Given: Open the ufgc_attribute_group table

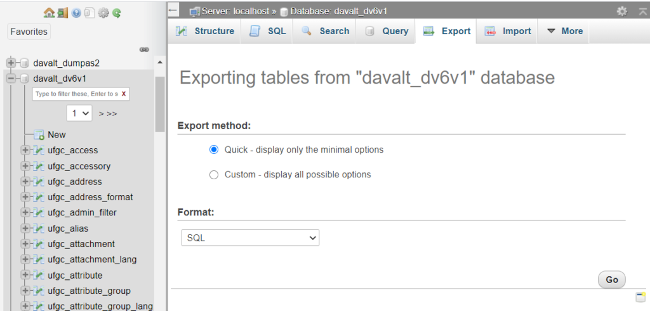Looking at the screenshot, I should [89, 291].
